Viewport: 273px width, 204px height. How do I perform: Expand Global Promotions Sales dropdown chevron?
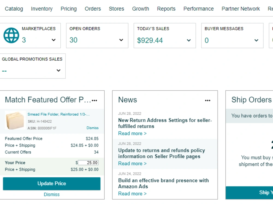pos(58,70)
